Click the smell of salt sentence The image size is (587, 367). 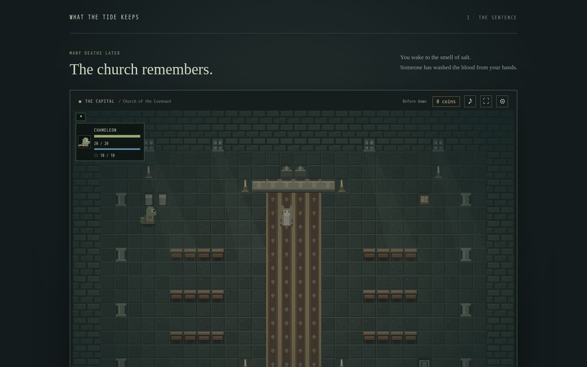tap(435, 57)
